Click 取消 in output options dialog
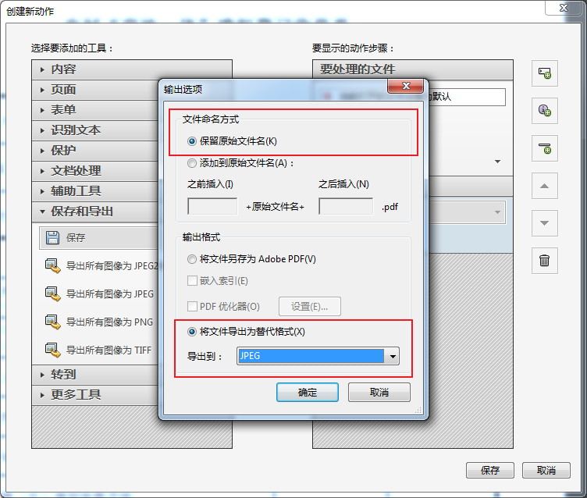This screenshot has height=498, width=587. tap(379, 393)
